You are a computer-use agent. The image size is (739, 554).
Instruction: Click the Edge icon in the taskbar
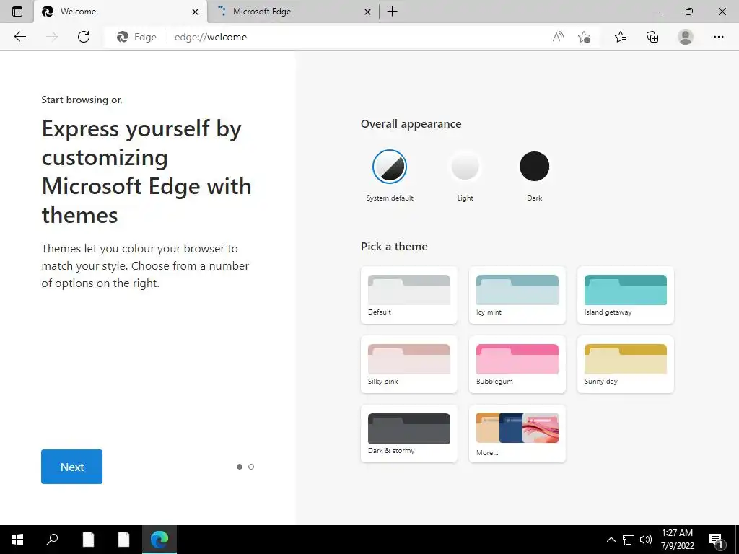(159, 540)
